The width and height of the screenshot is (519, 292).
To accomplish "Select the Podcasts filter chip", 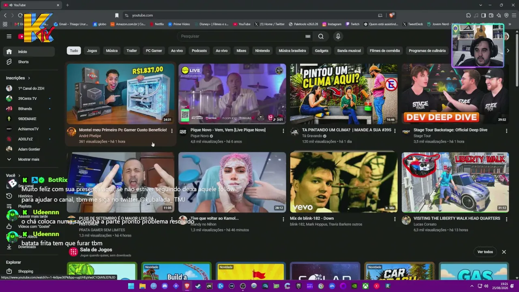I will tap(199, 51).
